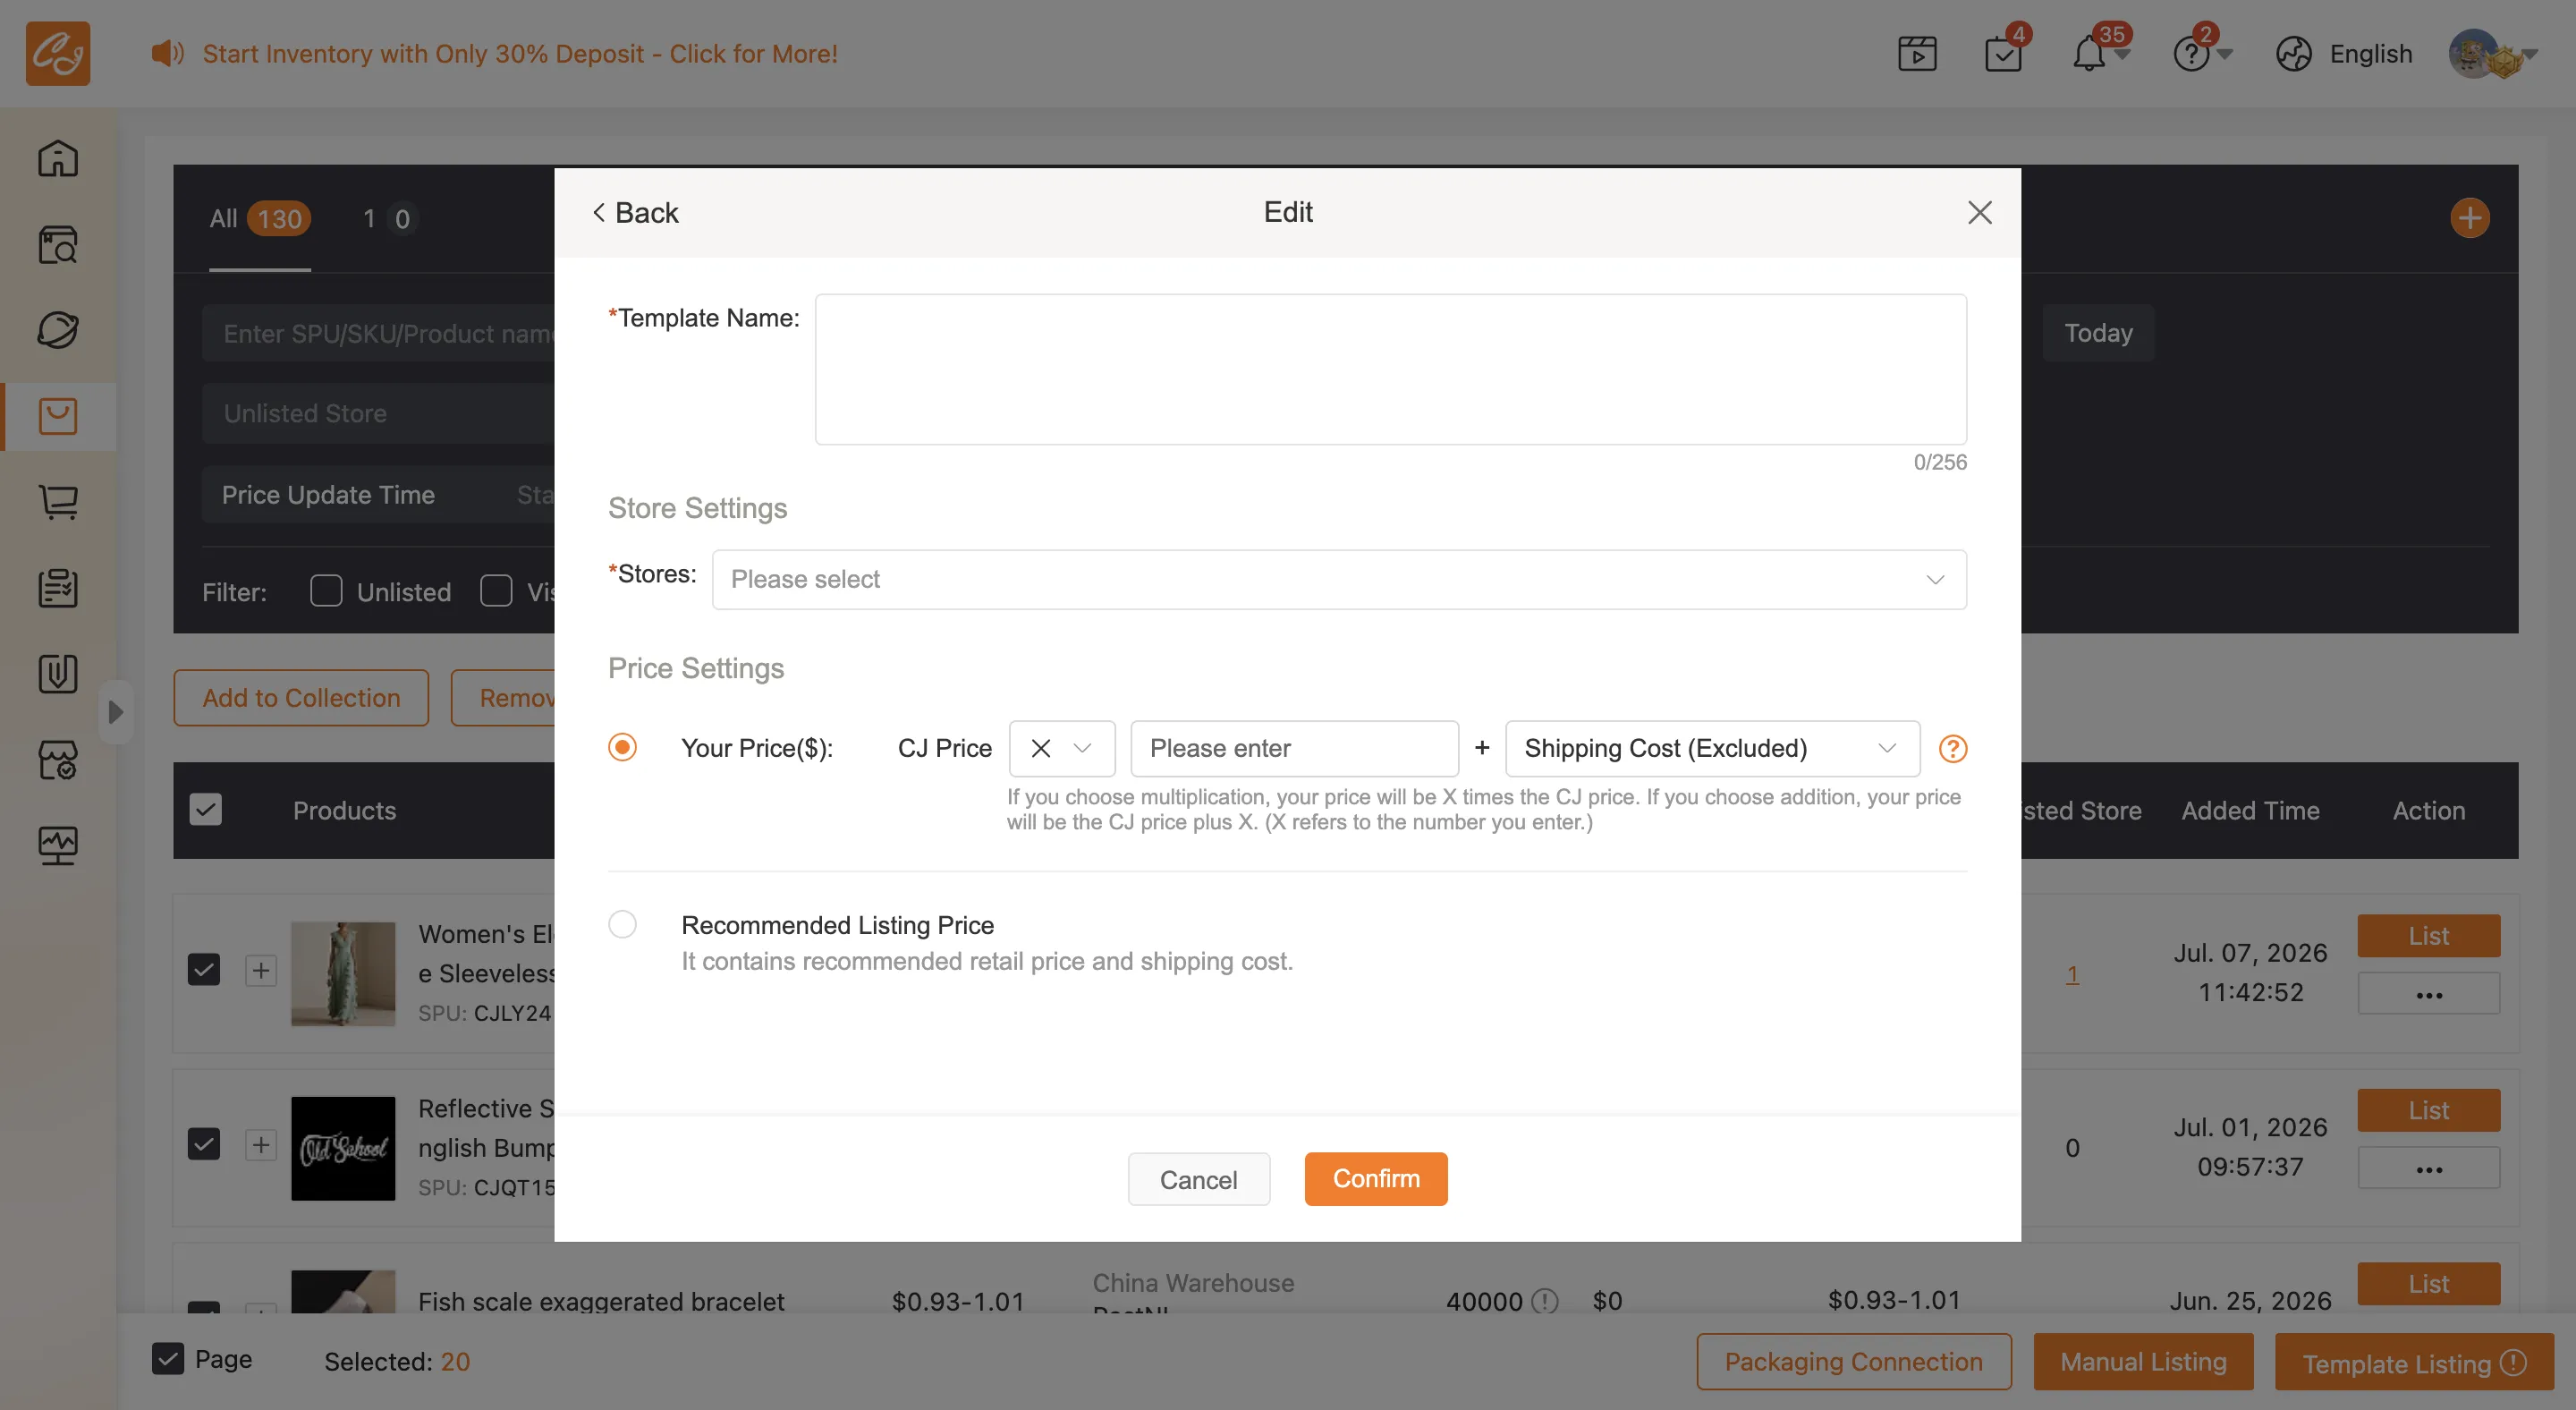This screenshot has height=1410, width=2576.
Task: Open the video tutorials icon
Action: coord(1917,54)
